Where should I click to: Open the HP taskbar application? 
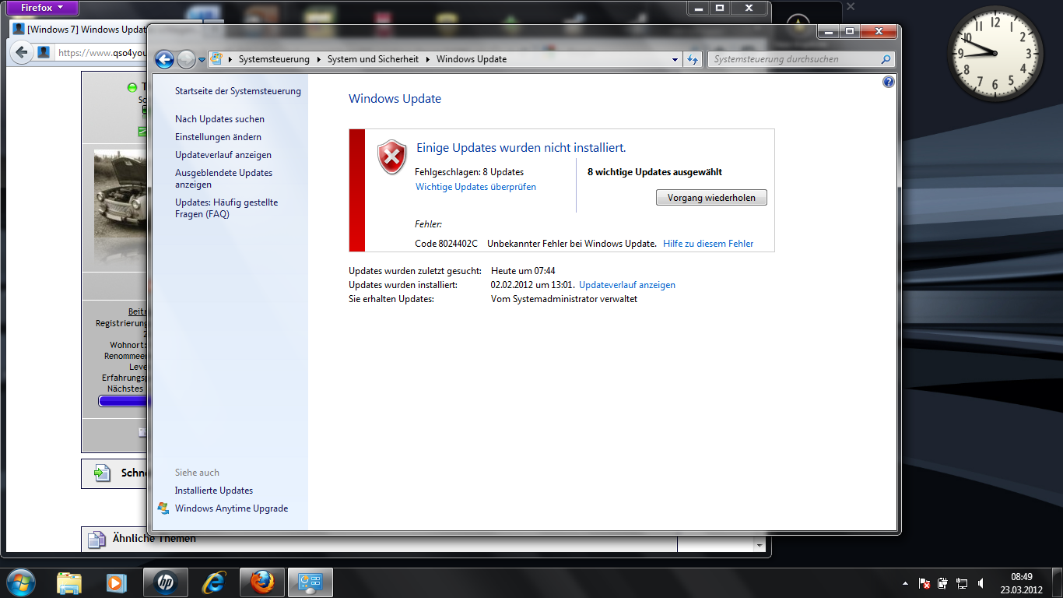click(x=165, y=582)
